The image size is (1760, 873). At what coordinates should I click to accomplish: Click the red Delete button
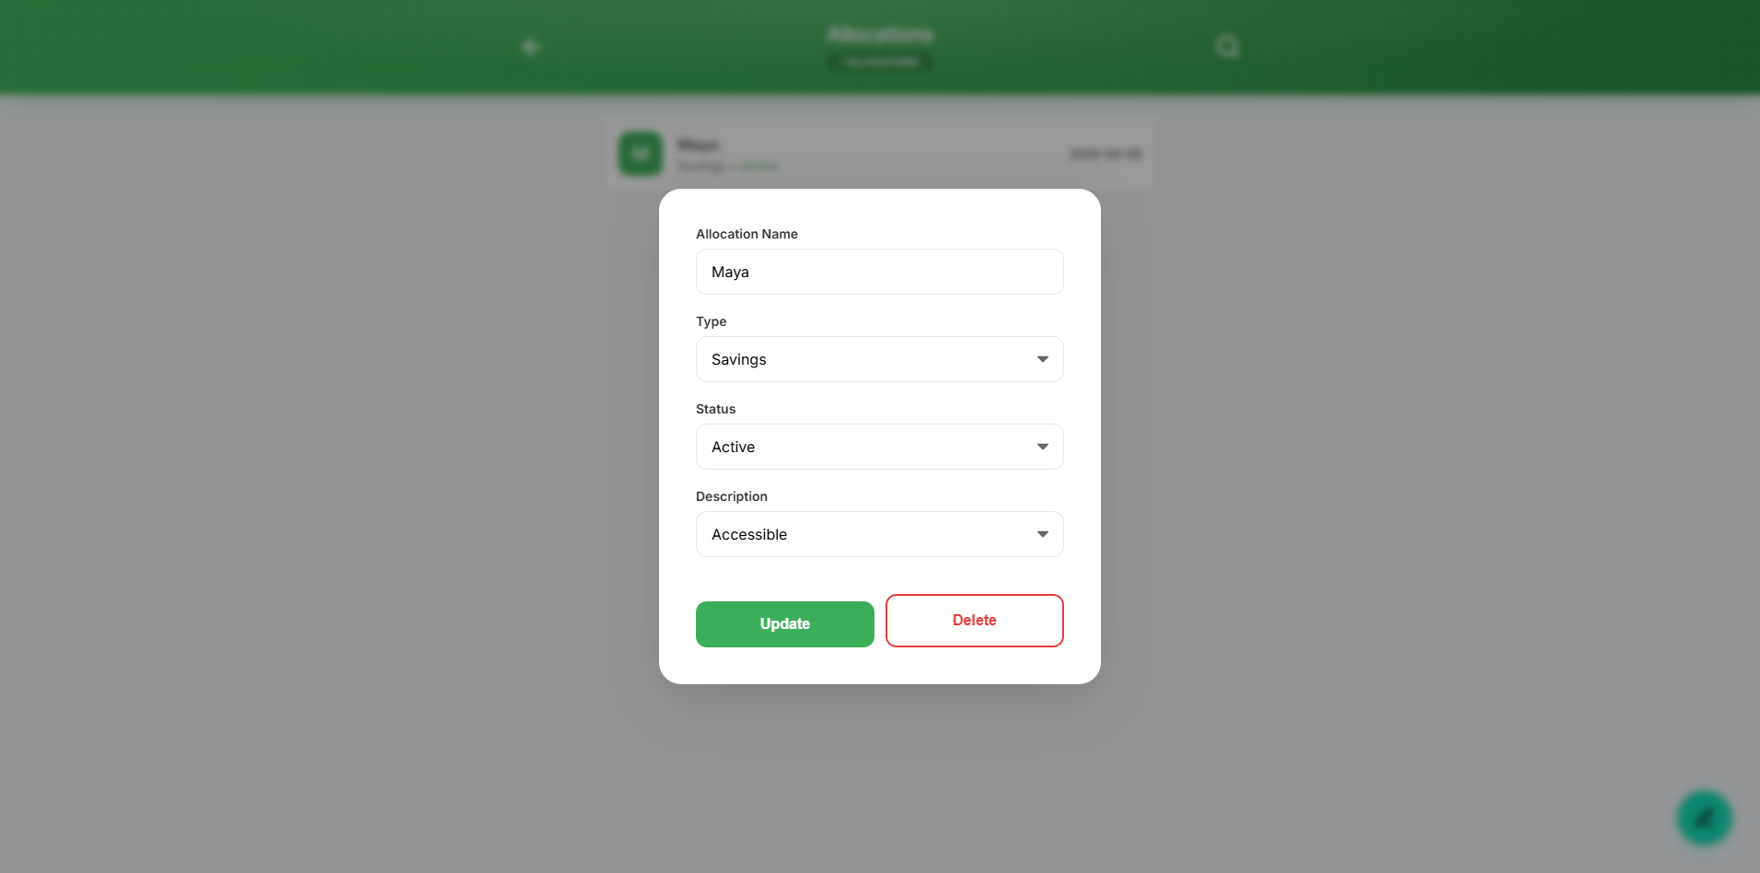975,621
